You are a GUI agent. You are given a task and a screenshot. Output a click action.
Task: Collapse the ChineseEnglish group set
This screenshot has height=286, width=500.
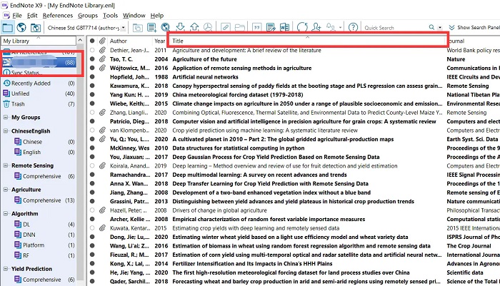[6, 131]
